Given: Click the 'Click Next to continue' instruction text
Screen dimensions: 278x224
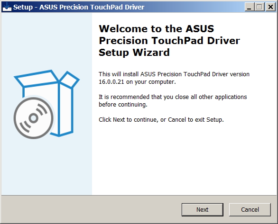Looking at the screenshot, I should [161, 120].
